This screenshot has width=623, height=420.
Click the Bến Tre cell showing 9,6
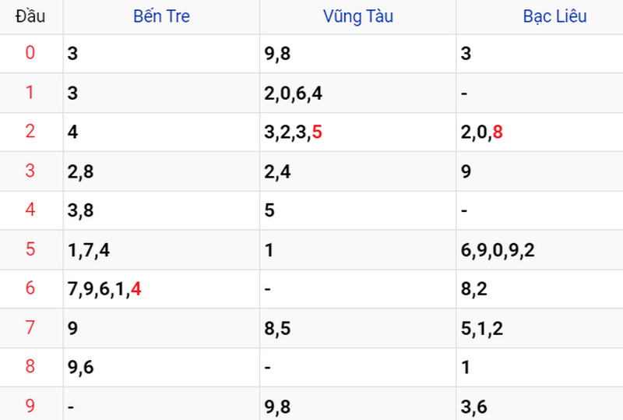point(161,367)
